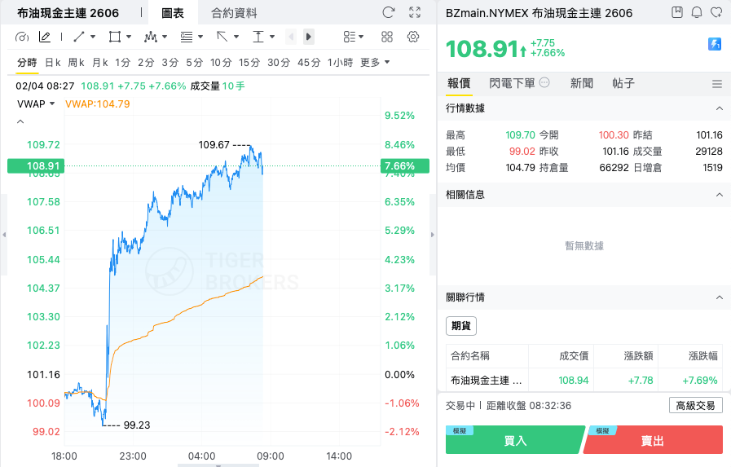This screenshot has width=731, height=467.
Task: Open chart settings gear
Action: tap(413, 37)
